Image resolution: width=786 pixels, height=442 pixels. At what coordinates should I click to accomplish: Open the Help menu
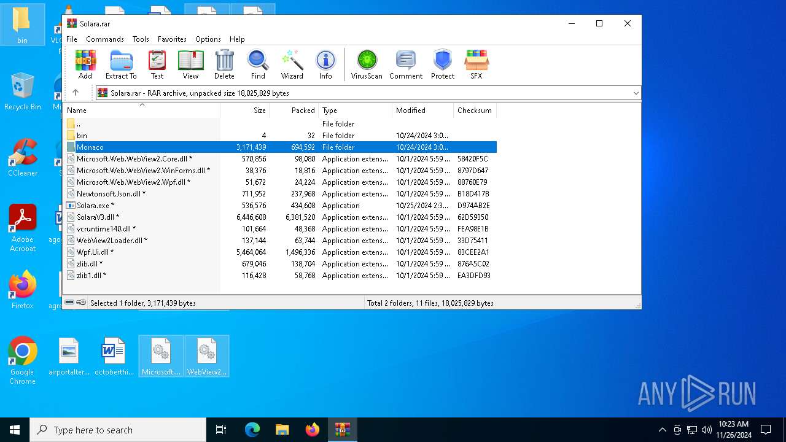click(x=237, y=39)
